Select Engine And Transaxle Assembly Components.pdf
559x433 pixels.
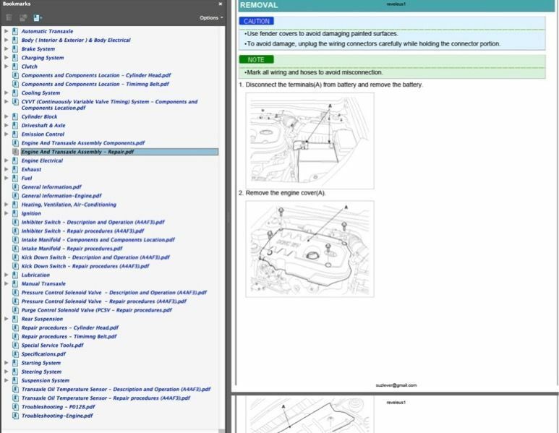82,143
